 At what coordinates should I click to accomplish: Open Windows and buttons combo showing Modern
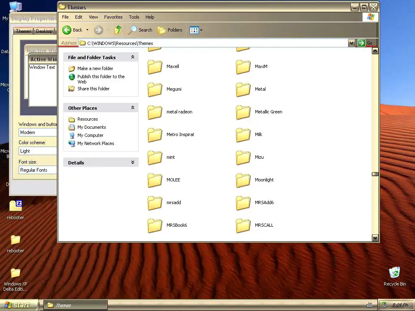[38, 132]
